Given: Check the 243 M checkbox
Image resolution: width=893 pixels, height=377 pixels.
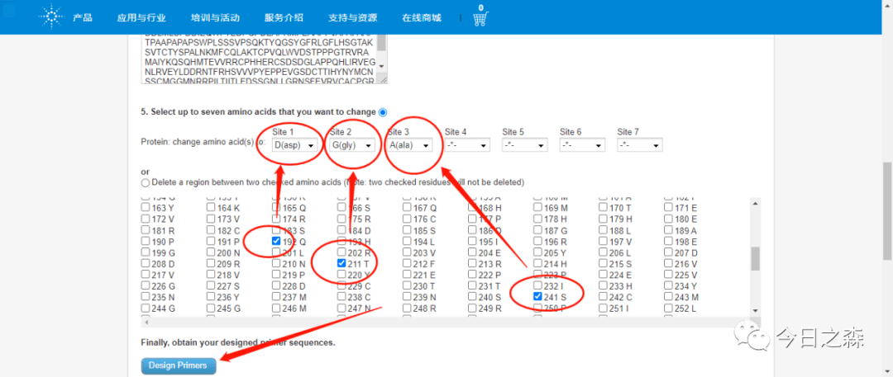Looking at the screenshot, I should point(668,296).
